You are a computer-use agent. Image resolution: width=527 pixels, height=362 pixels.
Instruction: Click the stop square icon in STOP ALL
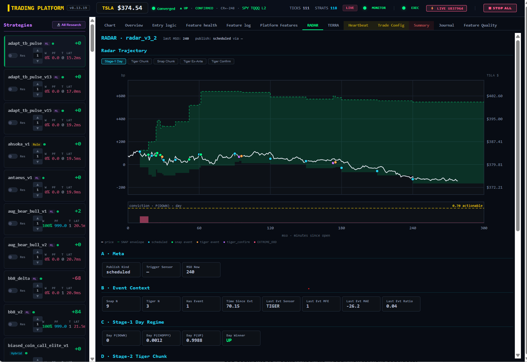coord(490,8)
